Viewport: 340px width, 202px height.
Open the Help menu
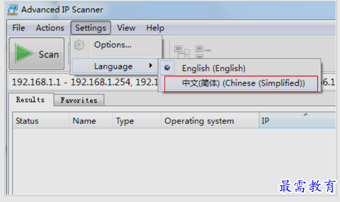(155, 28)
